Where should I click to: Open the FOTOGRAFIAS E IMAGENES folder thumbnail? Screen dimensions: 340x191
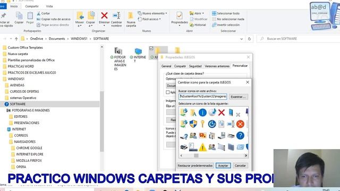pyautogui.click(x=118, y=59)
